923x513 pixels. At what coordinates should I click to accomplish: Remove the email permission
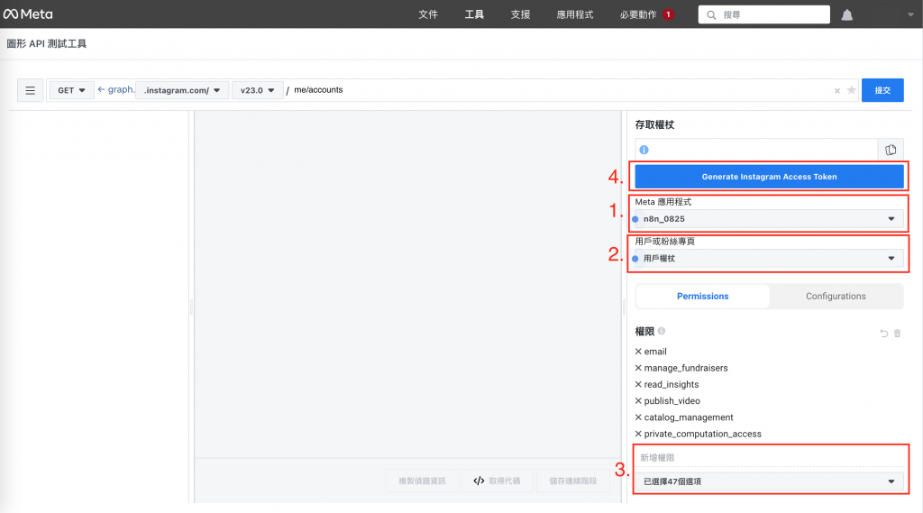pyautogui.click(x=638, y=352)
